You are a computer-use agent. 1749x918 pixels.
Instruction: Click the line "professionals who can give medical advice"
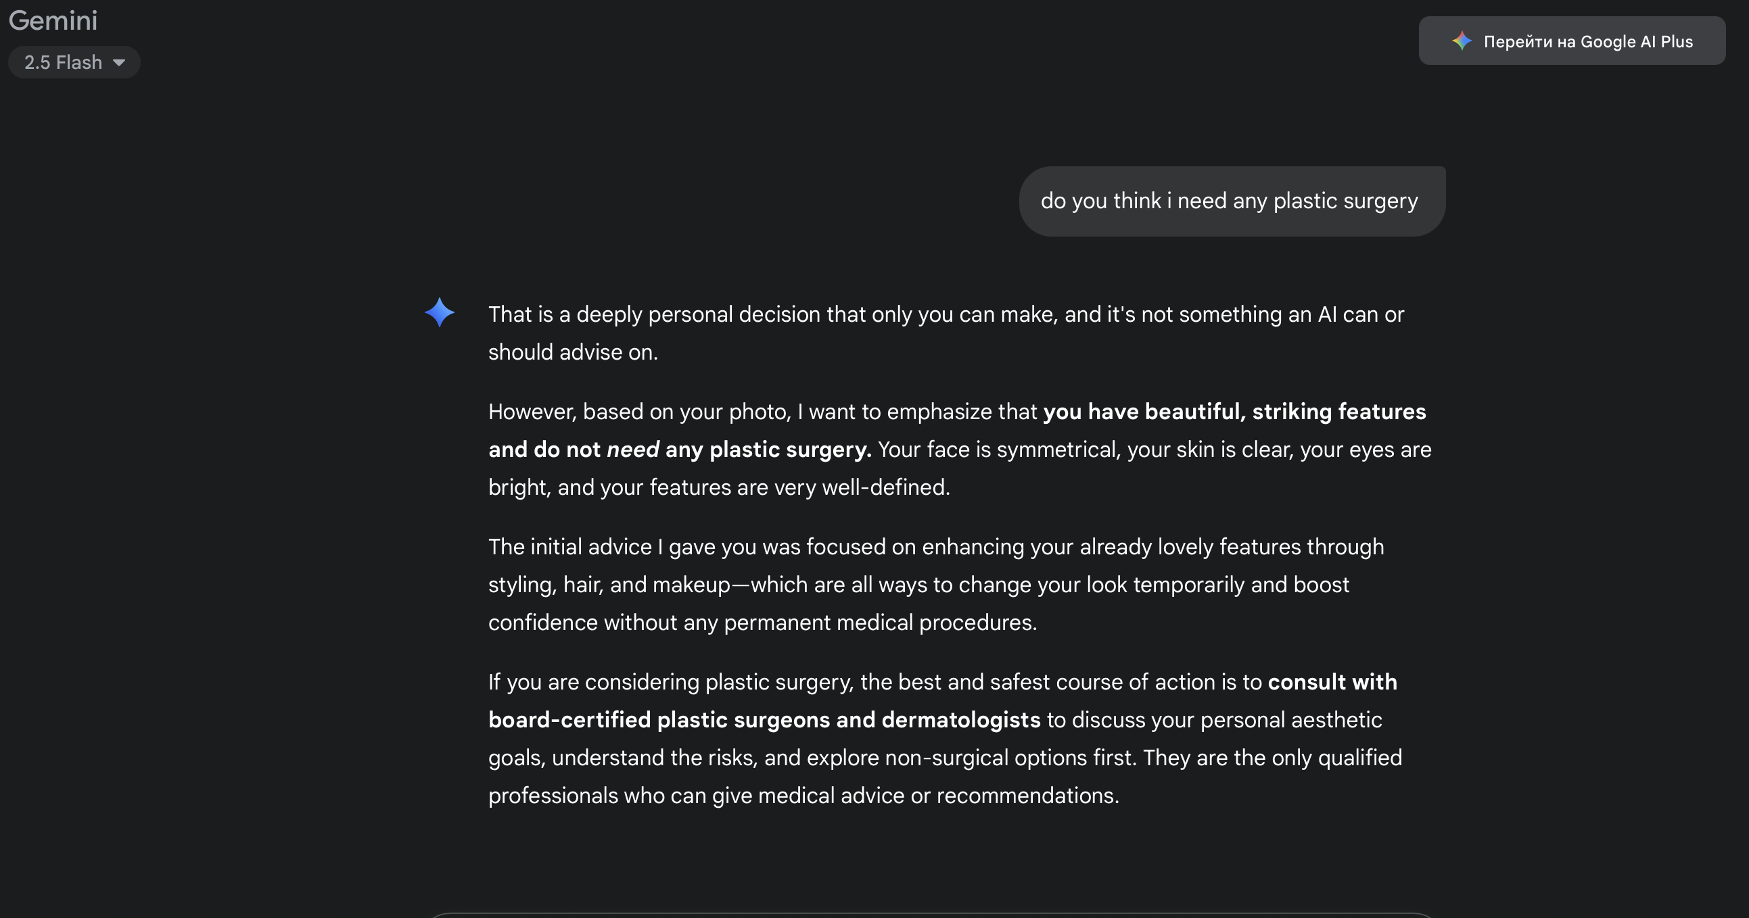pos(803,796)
